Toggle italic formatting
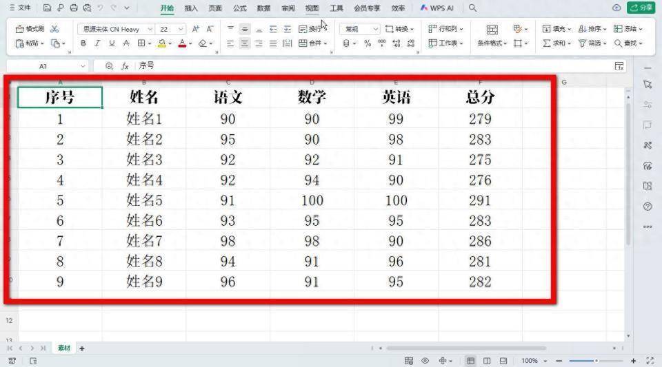 click(97, 43)
